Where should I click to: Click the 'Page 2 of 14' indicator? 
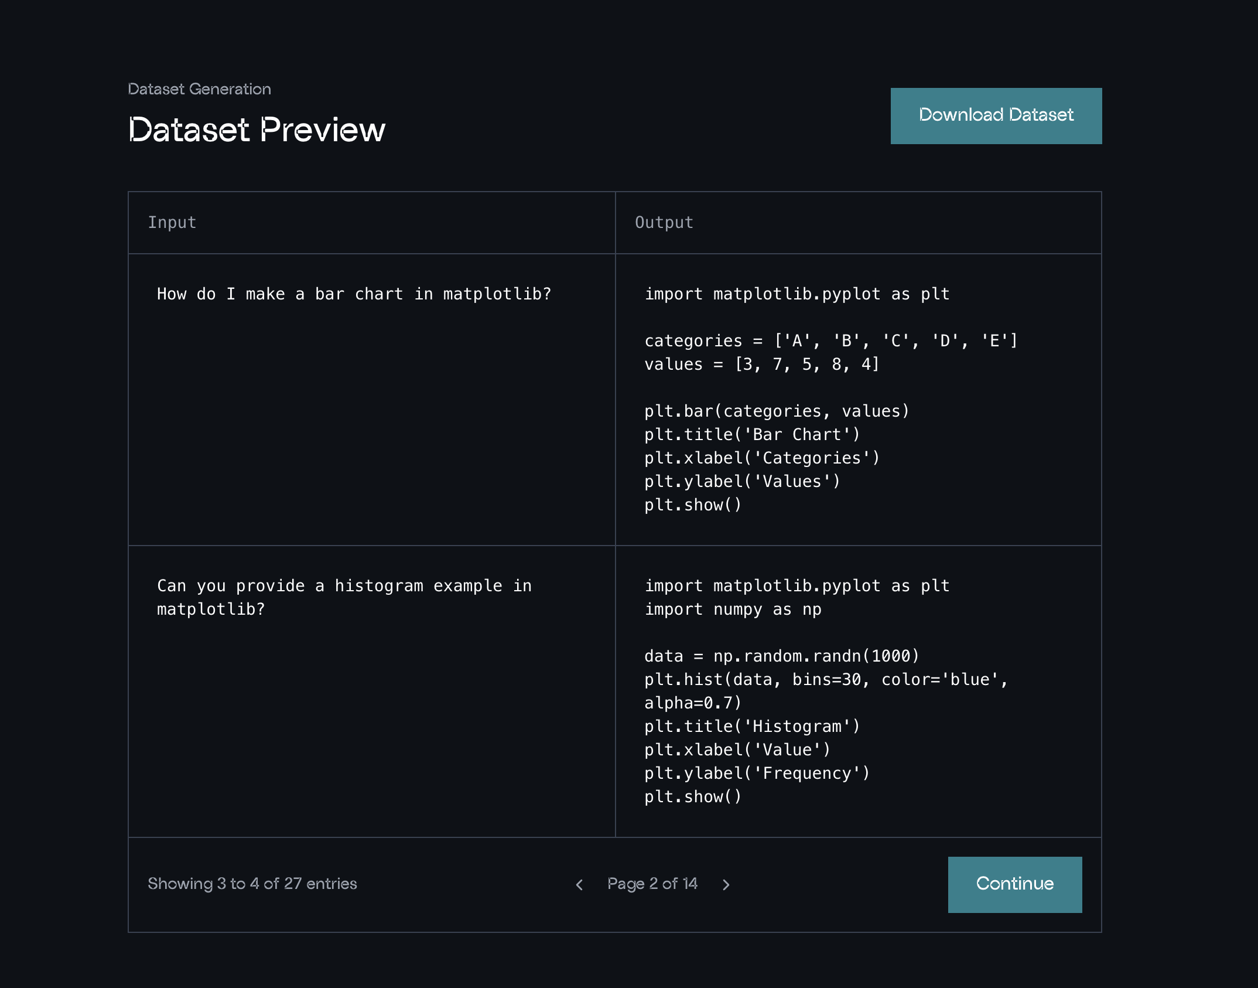(x=652, y=884)
